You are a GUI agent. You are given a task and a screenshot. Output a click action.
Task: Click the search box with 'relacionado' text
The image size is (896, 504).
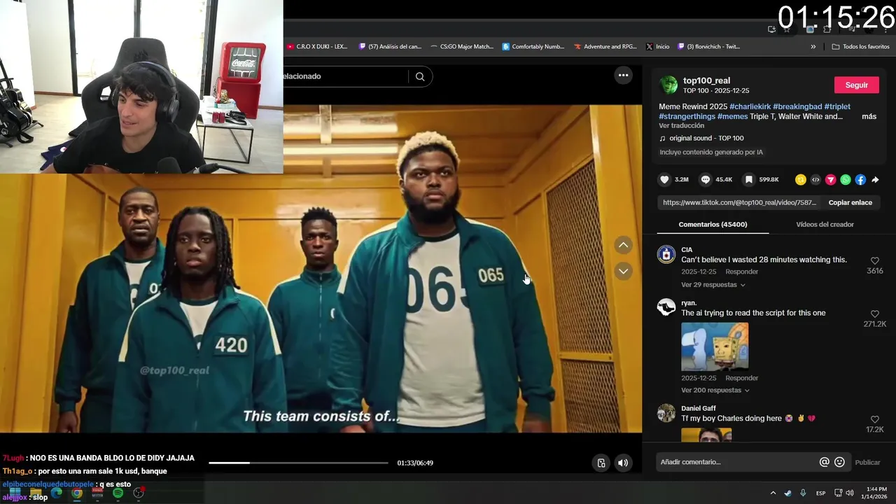(x=346, y=76)
